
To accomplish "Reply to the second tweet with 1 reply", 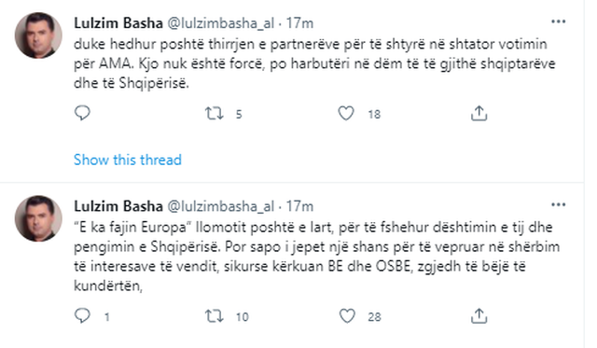I will click(82, 316).
